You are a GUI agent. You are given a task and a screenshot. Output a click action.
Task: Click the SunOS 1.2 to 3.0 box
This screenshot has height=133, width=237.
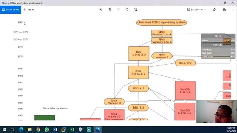tap(185, 112)
